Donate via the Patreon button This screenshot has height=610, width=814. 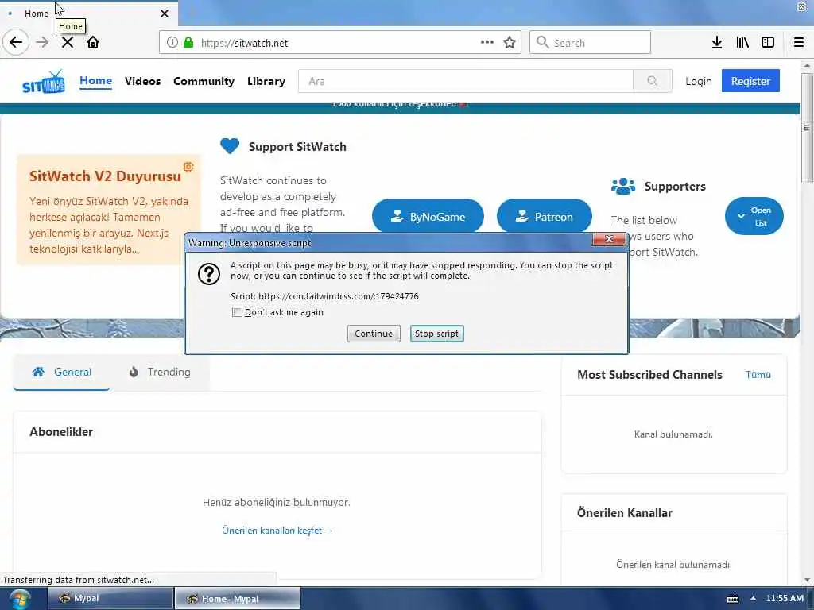coord(544,216)
